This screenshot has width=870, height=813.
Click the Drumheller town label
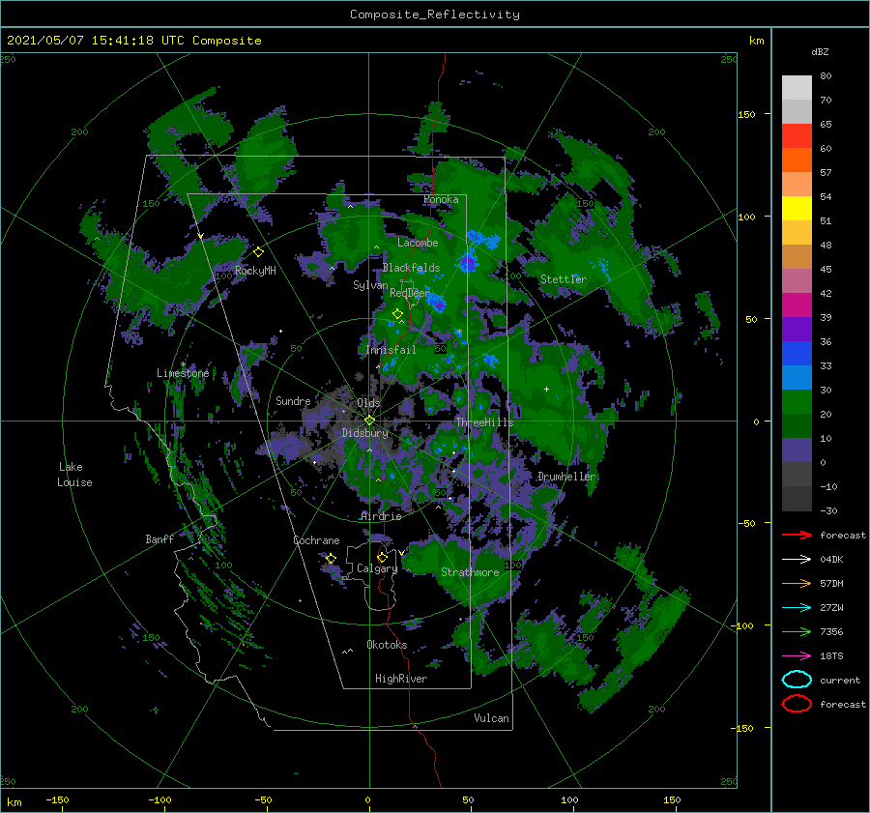tap(566, 477)
